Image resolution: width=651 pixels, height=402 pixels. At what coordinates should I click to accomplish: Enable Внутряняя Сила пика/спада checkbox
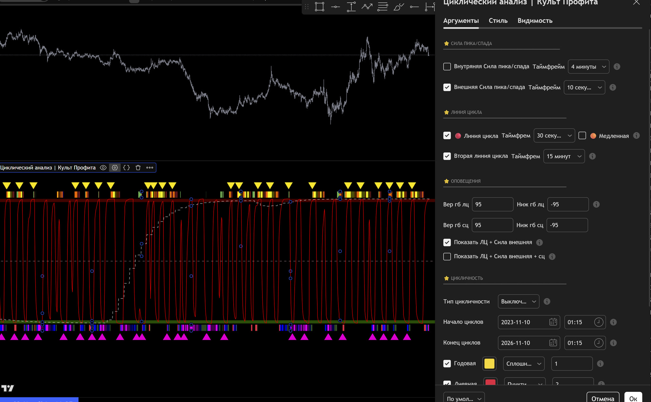(x=447, y=67)
